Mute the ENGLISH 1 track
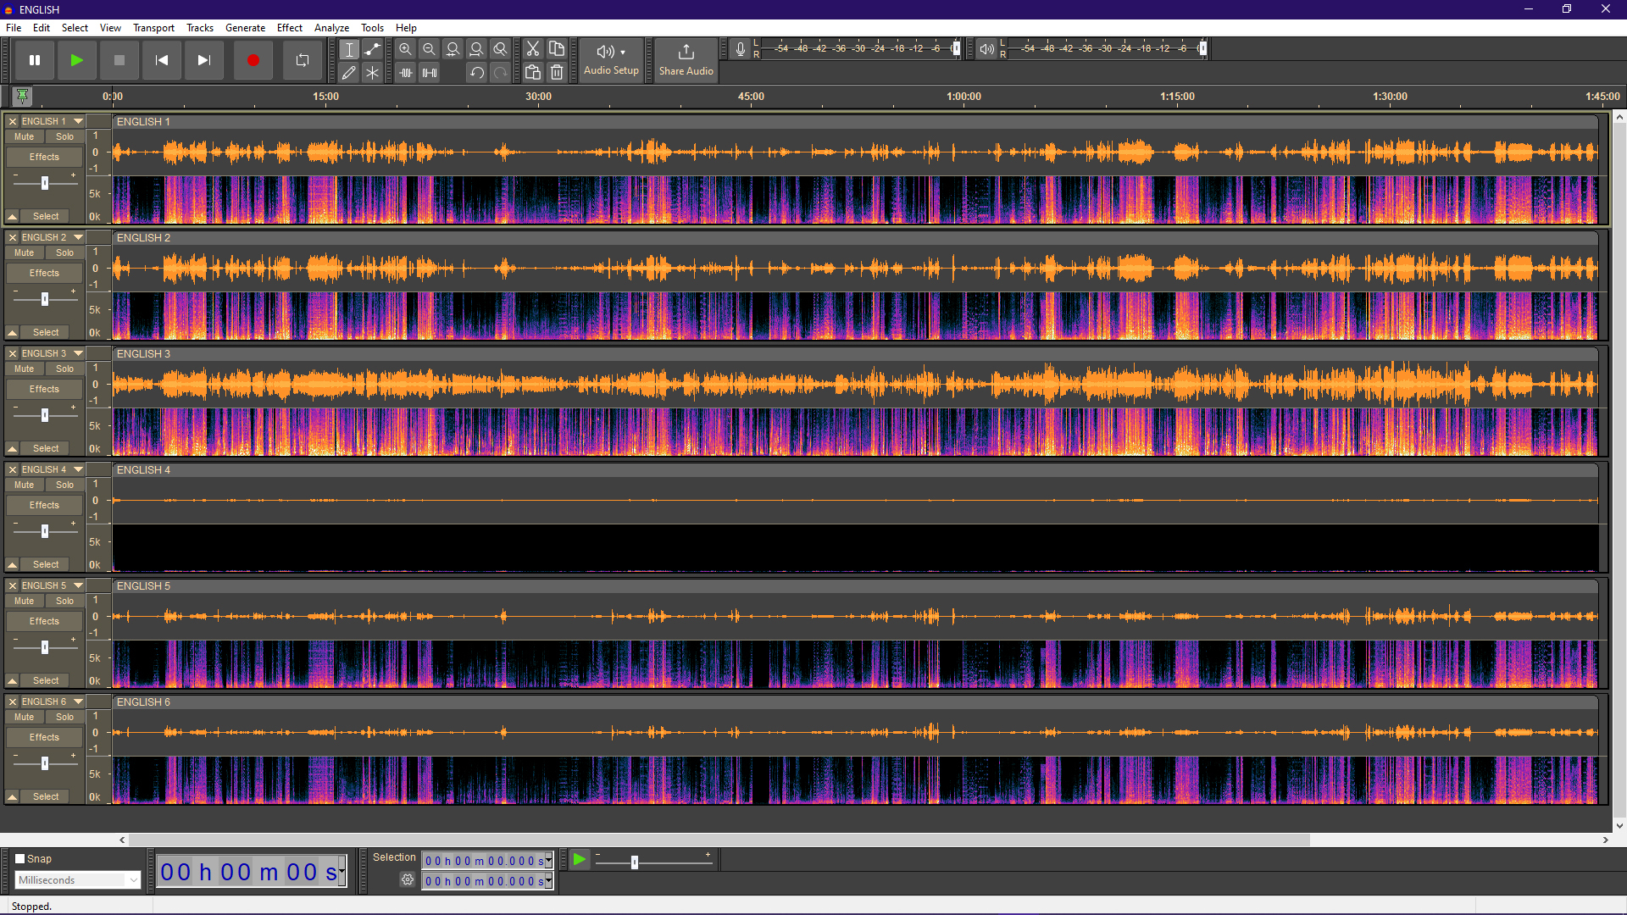 [25, 136]
